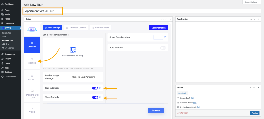Edit the Preview Image Message field
This screenshot has width=264, height=119.
86,77
